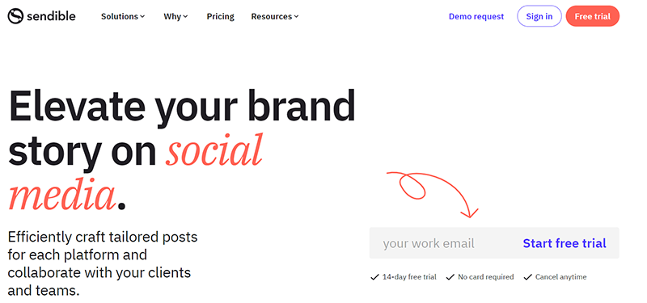Click the checkmark beside No card required
The height and width of the screenshot is (303, 647).
(450, 277)
